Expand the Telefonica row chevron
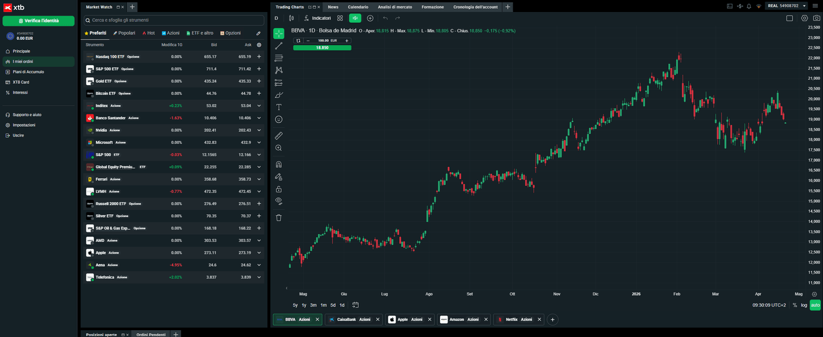This screenshot has width=823, height=337. tap(259, 277)
